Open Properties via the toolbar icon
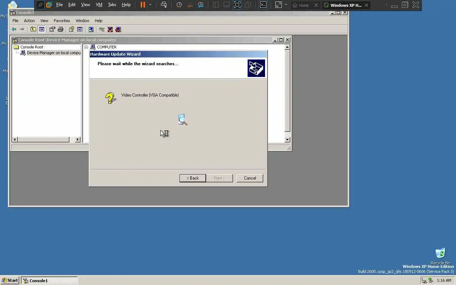Screen dimensions: 456x285 pos(52,30)
